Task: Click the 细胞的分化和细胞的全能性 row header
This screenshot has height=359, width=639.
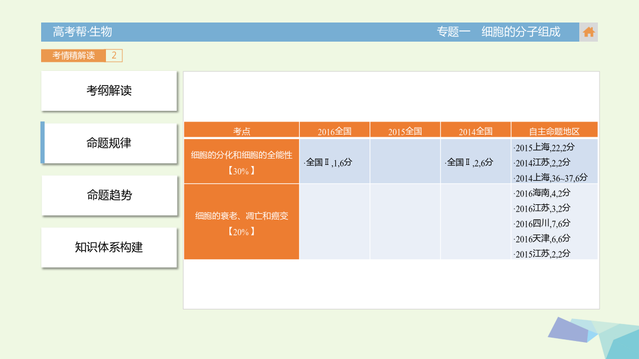Action: click(242, 161)
